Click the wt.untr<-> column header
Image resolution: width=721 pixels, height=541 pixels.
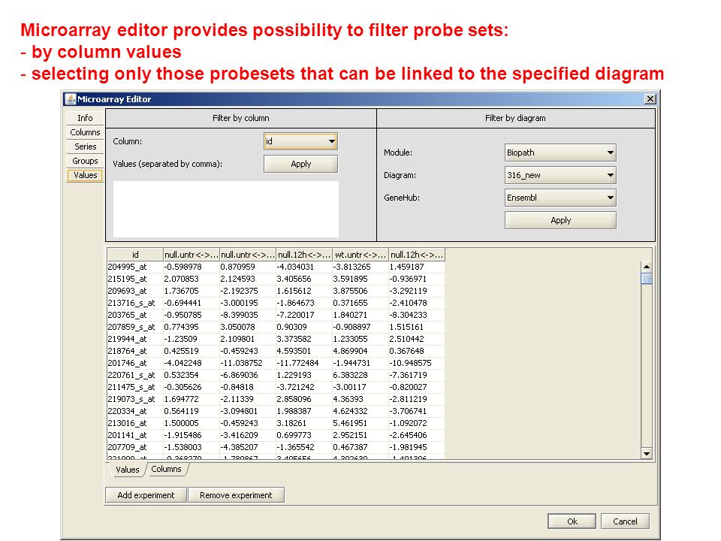coord(360,255)
